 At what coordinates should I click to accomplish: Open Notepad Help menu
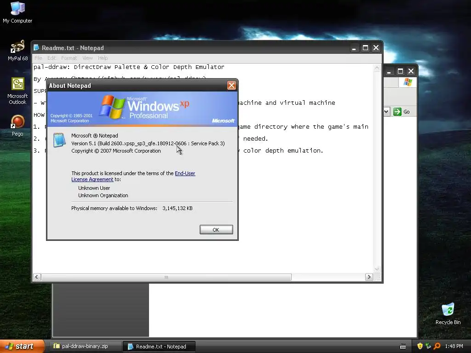103,58
